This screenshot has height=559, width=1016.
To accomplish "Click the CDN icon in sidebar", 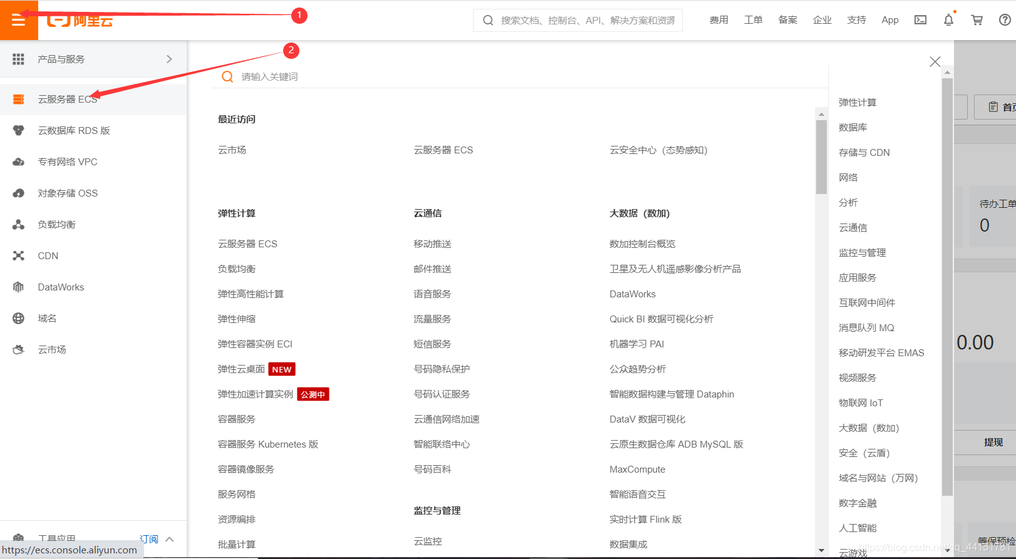I will point(18,255).
